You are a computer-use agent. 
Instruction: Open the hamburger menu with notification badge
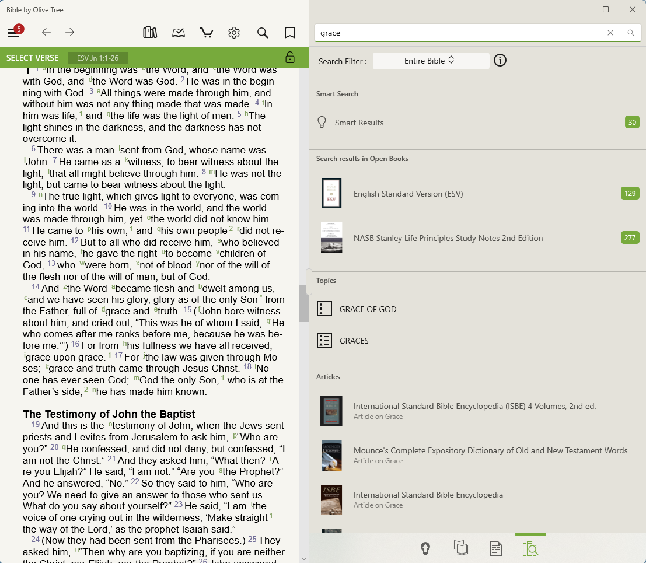13,33
